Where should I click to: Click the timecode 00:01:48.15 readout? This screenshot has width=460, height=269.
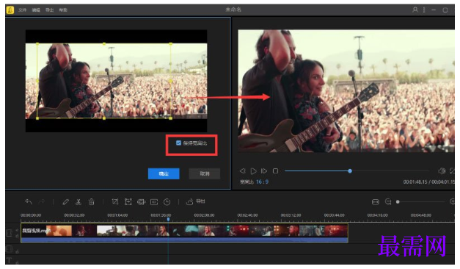[x=415, y=182]
